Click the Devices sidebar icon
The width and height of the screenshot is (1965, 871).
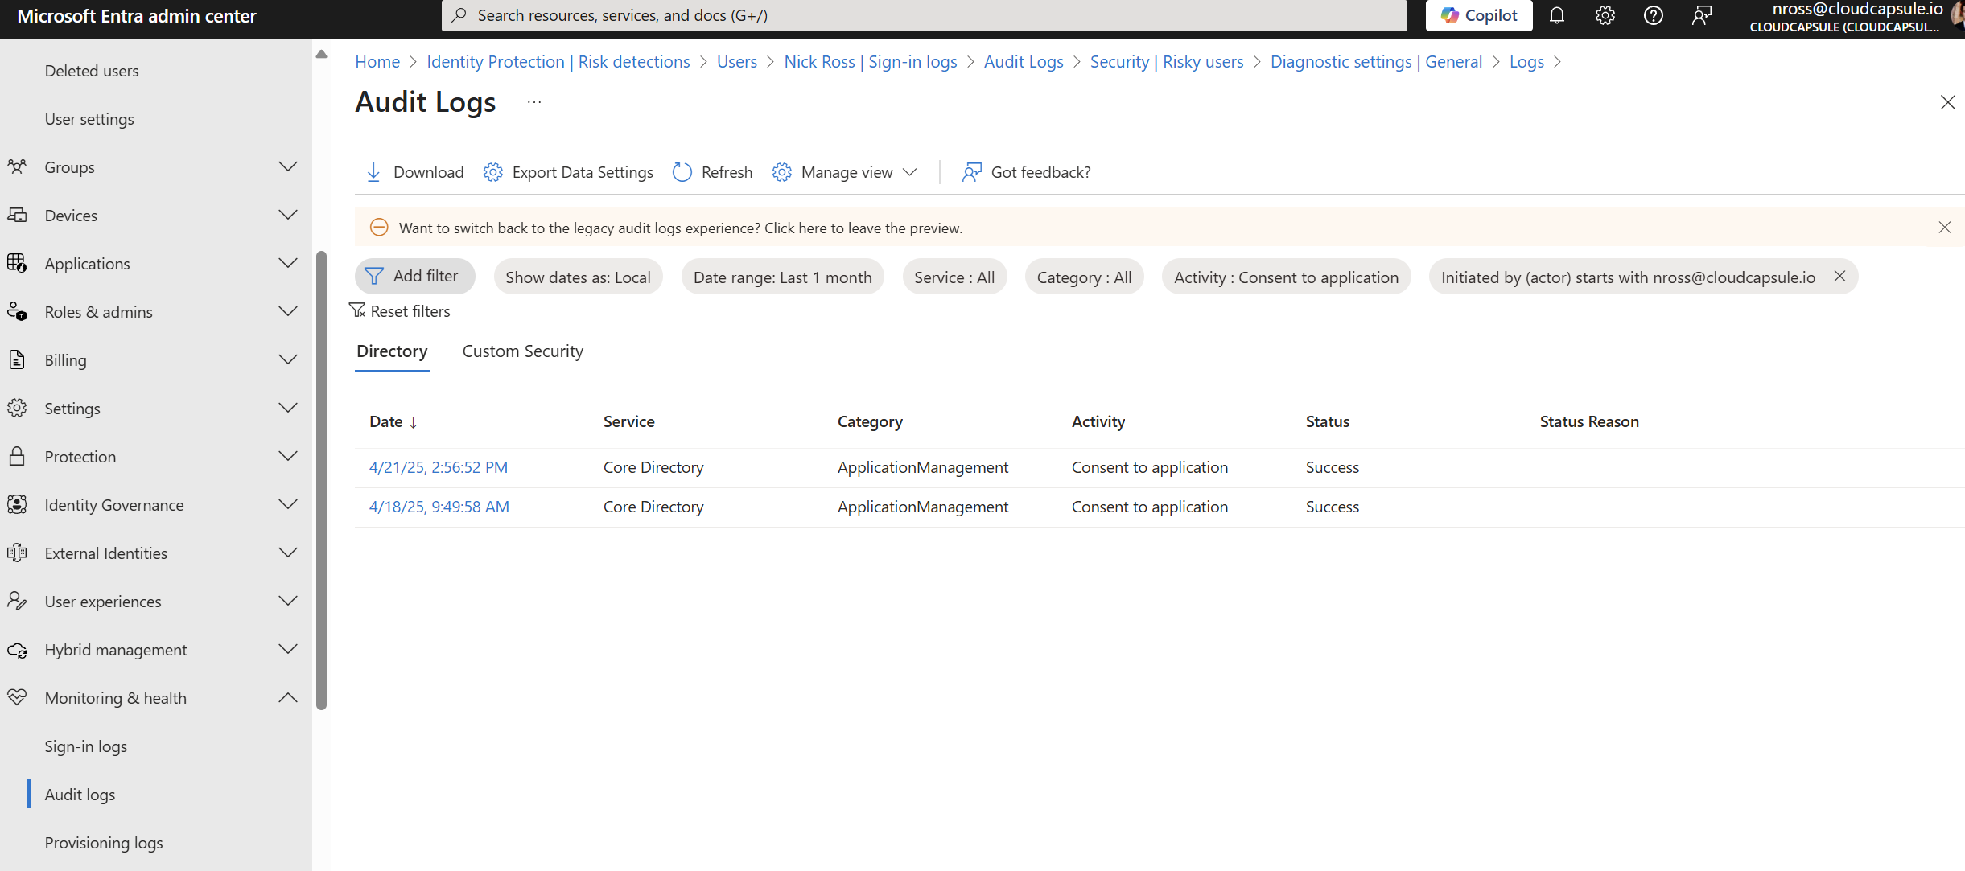coord(17,216)
